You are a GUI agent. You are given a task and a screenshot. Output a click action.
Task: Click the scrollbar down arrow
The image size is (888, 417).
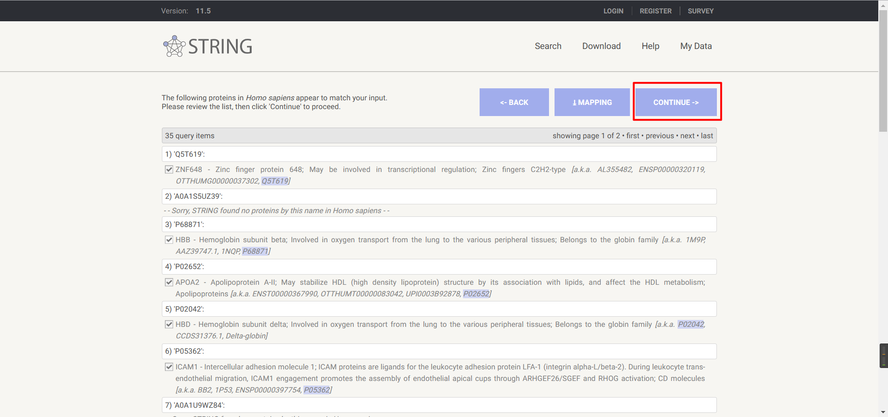point(883,412)
